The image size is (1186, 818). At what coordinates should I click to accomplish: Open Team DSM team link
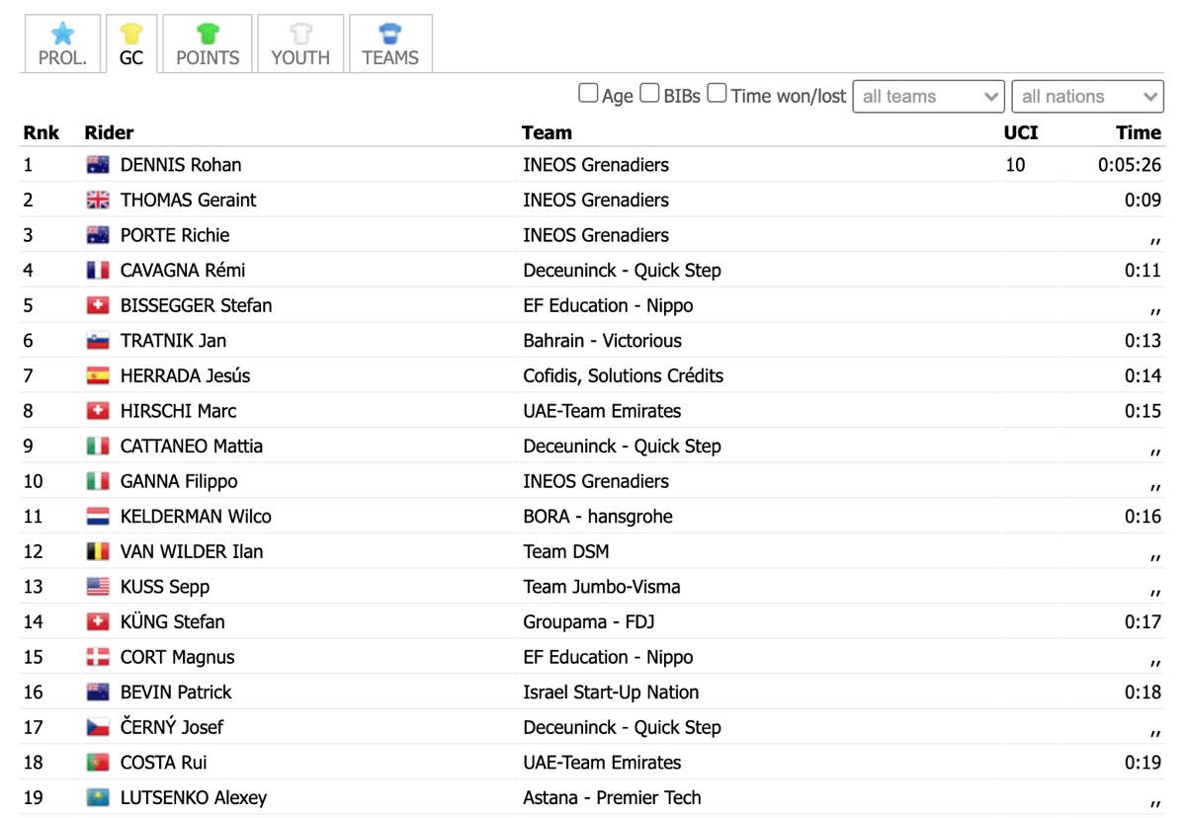tap(565, 552)
